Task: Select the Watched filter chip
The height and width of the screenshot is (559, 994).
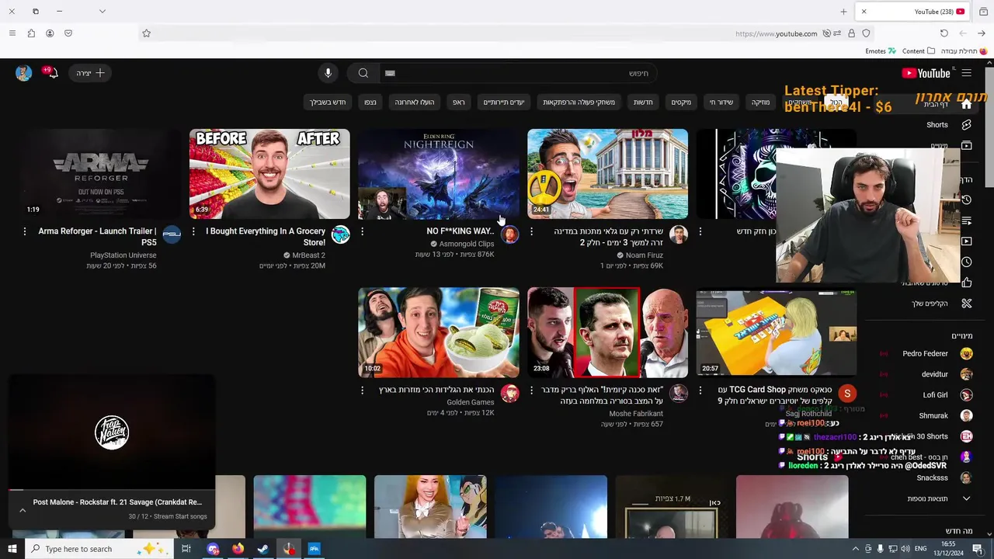Action: 370,102
